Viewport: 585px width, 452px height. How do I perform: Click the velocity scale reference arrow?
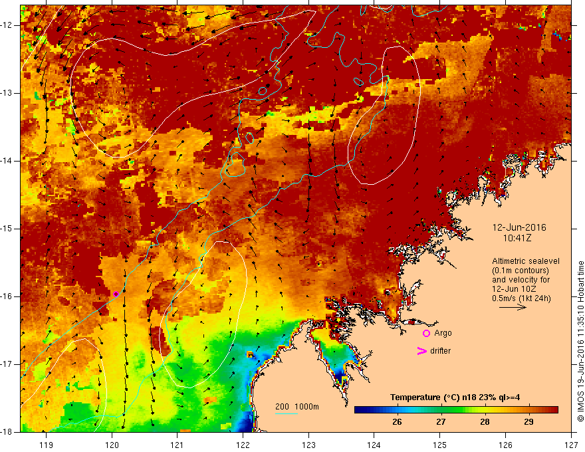(513, 307)
